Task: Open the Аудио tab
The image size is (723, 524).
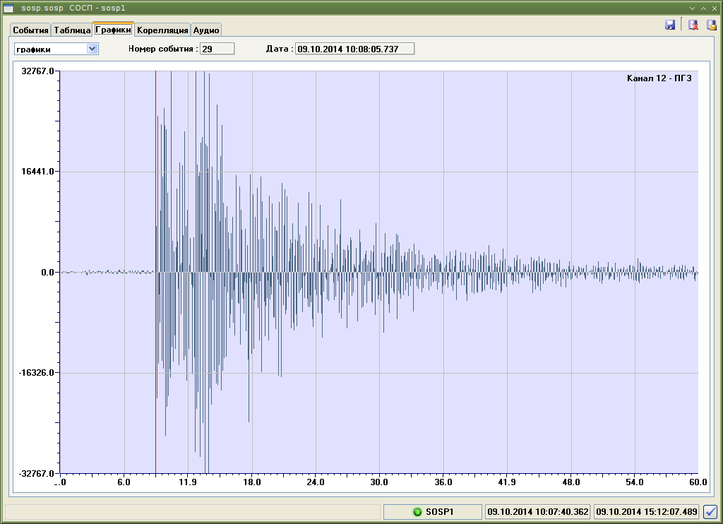Action: coord(206,30)
